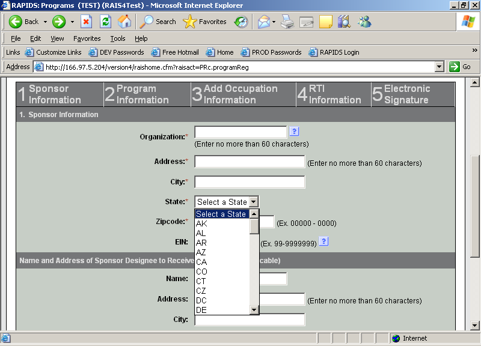Click the page icon in the address bar
The image size is (481, 346).
[x=38, y=67]
